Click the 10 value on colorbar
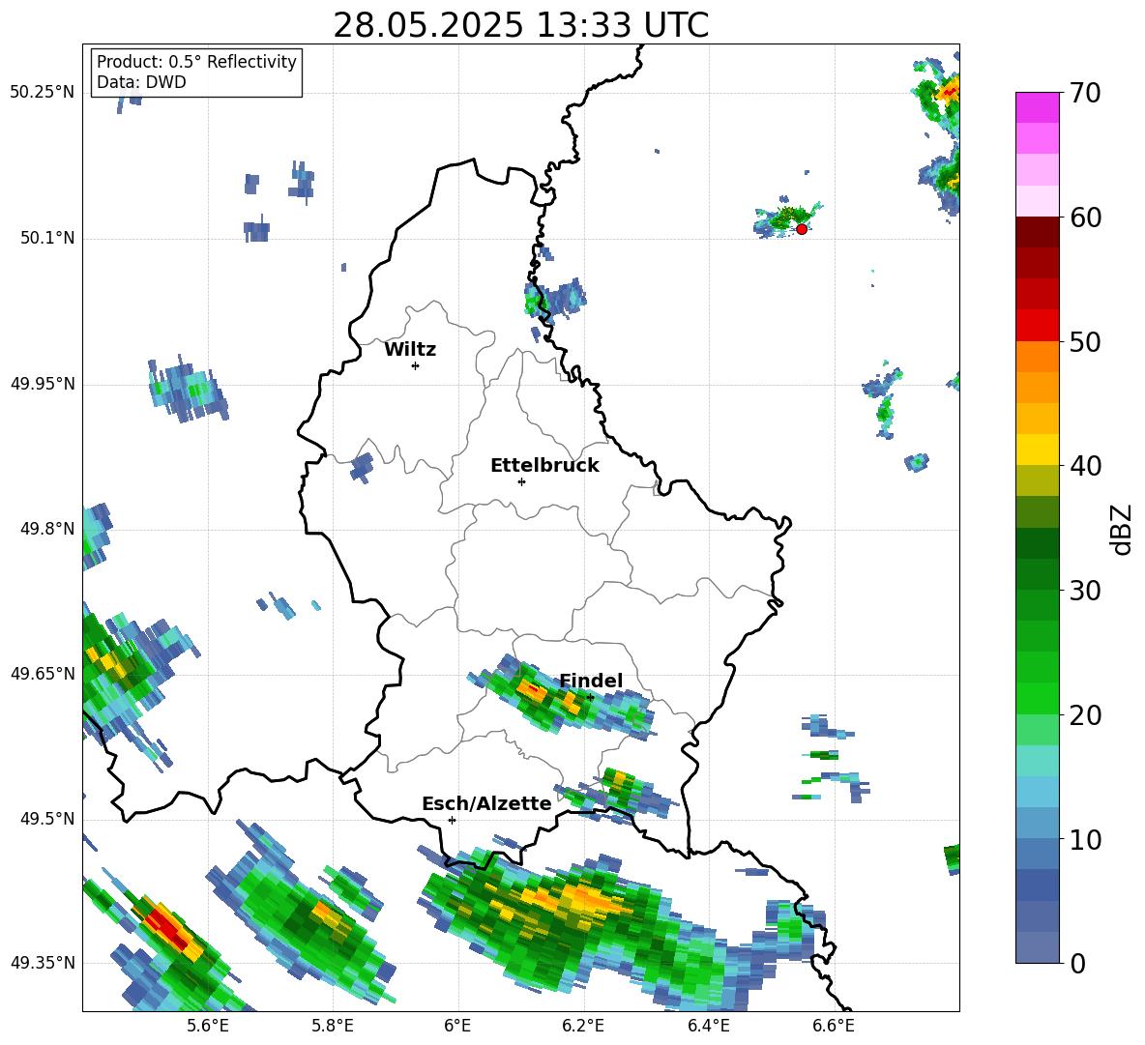This screenshot has width=1145, height=1045. click(1085, 839)
